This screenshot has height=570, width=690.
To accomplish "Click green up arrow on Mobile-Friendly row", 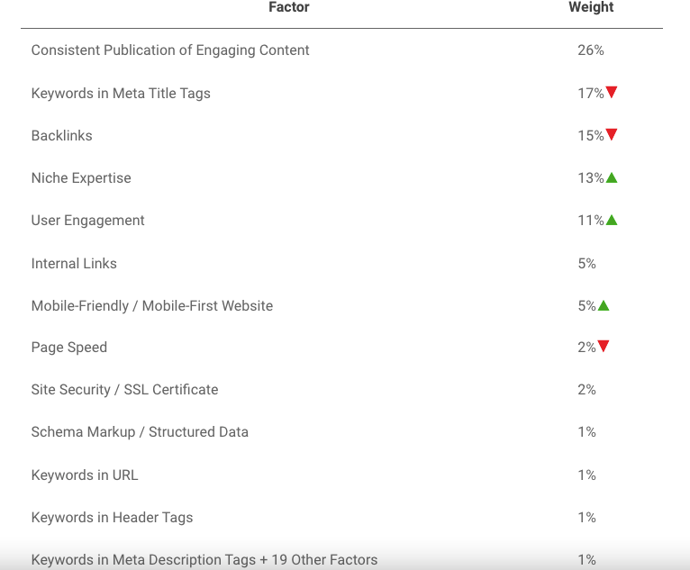I will tap(604, 304).
